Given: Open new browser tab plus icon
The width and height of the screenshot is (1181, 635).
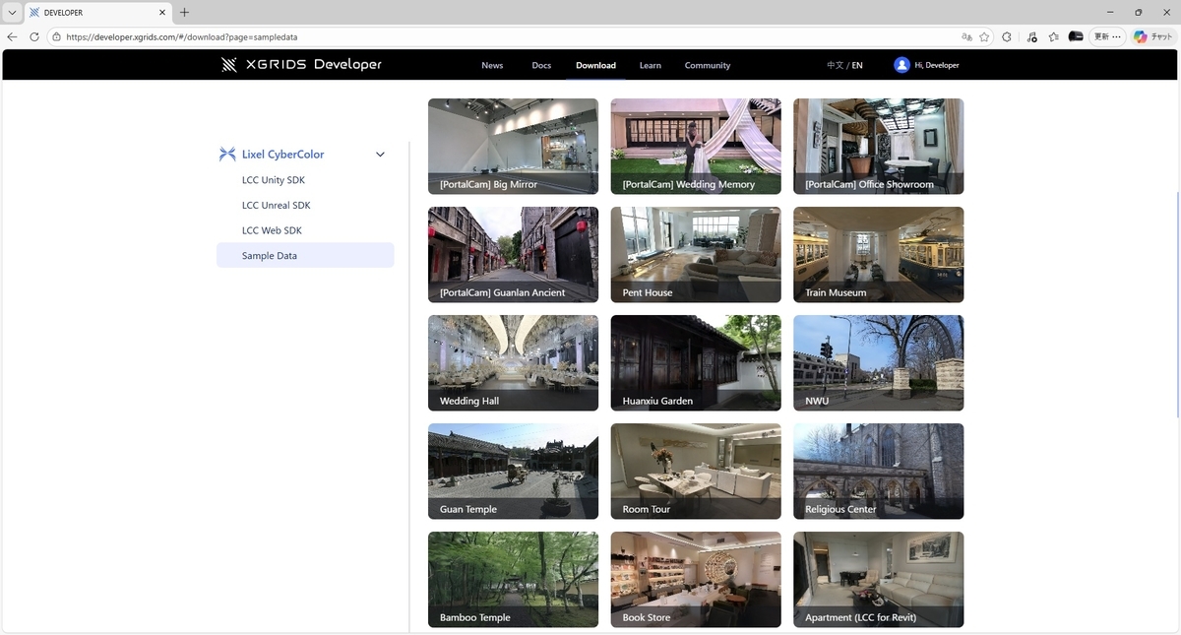Looking at the screenshot, I should 184,13.
